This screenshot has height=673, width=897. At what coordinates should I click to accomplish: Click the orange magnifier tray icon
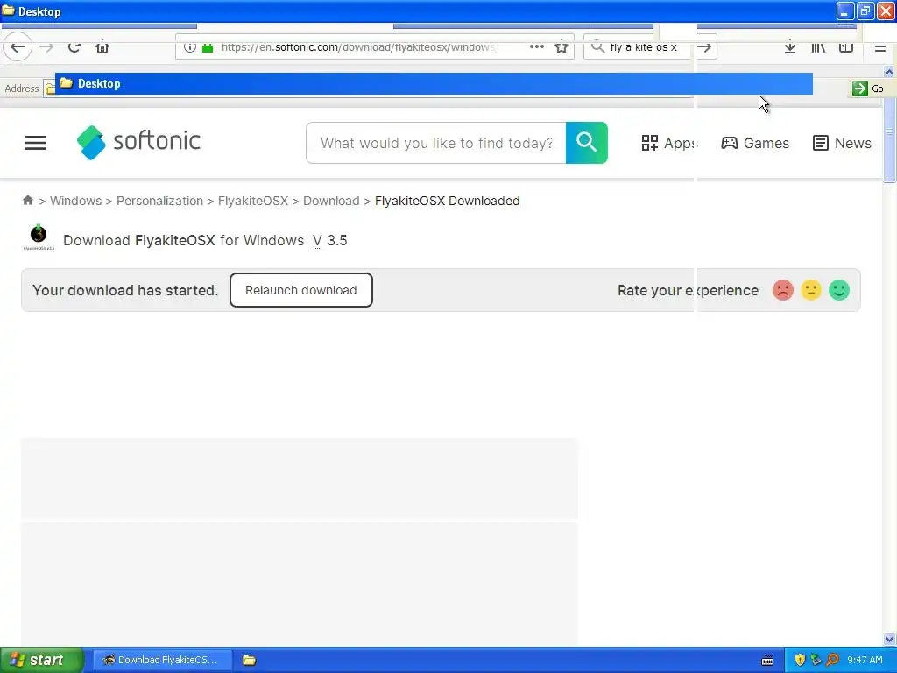point(832,660)
